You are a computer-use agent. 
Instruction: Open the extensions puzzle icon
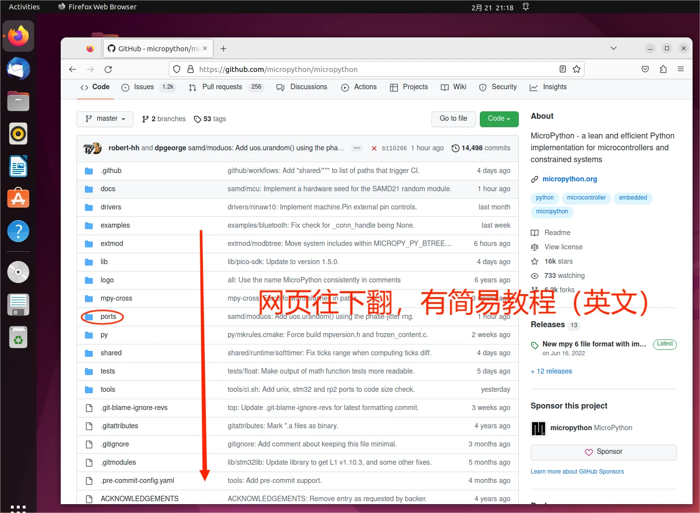(x=663, y=69)
